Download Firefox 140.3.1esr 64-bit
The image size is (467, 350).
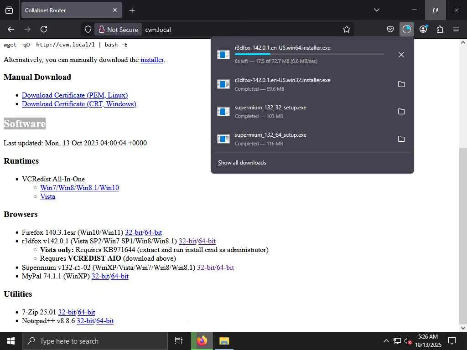pyautogui.click(x=153, y=232)
